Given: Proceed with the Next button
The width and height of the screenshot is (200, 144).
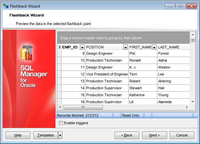Looking at the screenshot, I should [154, 135].
